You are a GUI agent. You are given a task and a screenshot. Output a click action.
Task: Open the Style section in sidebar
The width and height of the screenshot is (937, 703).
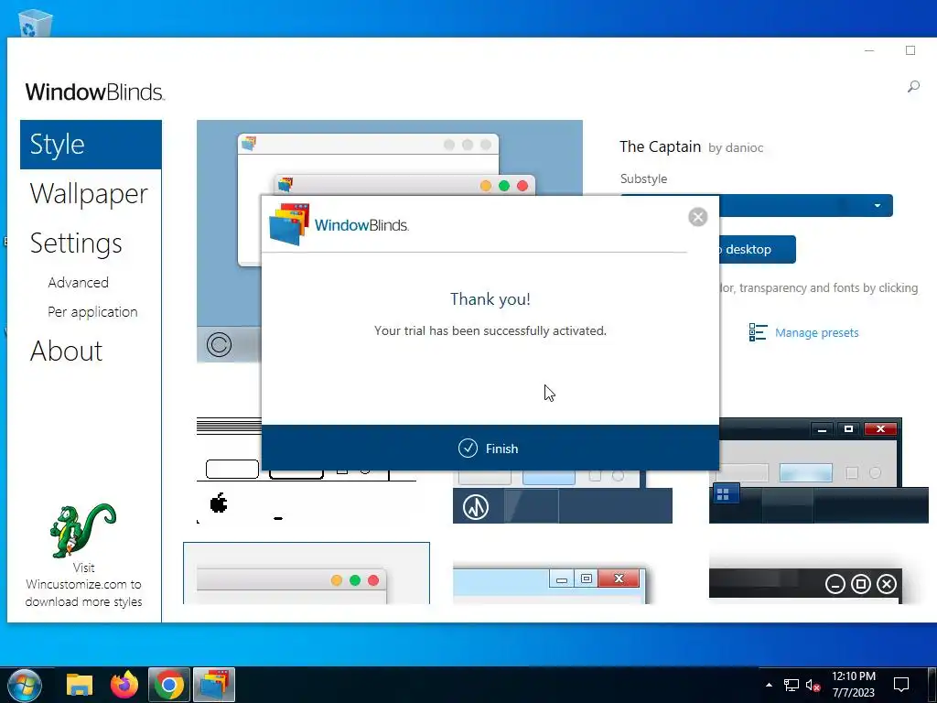click(x=91, y=145)
